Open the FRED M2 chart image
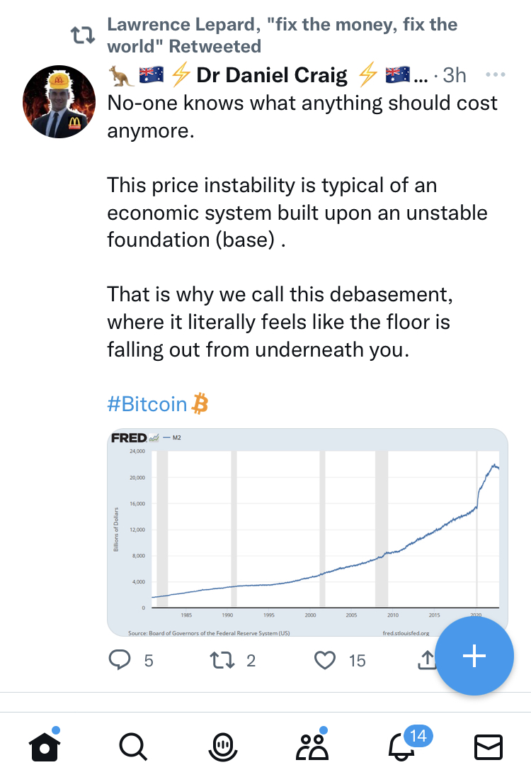This screenshot has height=782, width=531. [x=307, y=532]
